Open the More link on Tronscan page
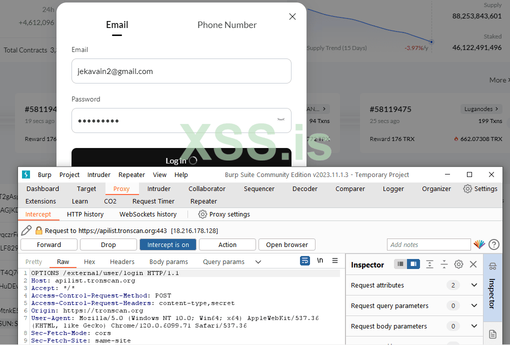This screenshot has height=345, width=510. pos(499,80)
